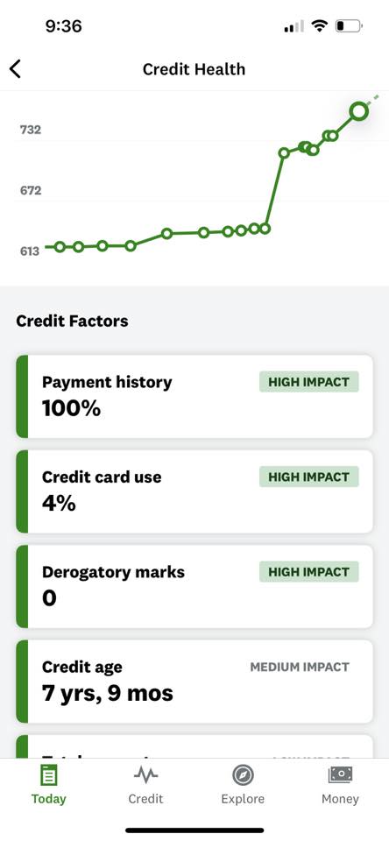The image size is (389, 841).
Task: Tap the 732 score axis label
Action: click(31, 130)
